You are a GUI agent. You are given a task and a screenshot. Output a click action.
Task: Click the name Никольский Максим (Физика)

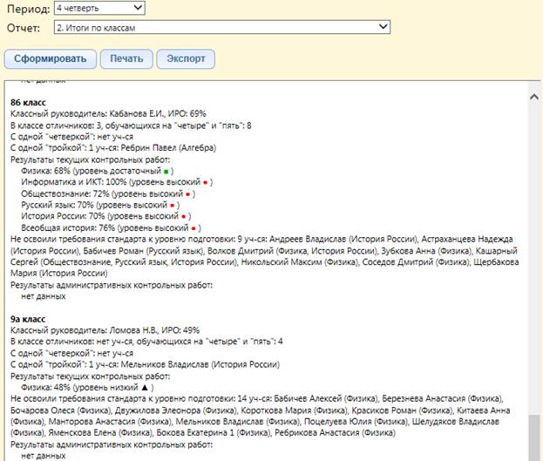pyautogui.click(x=300, y=262)
